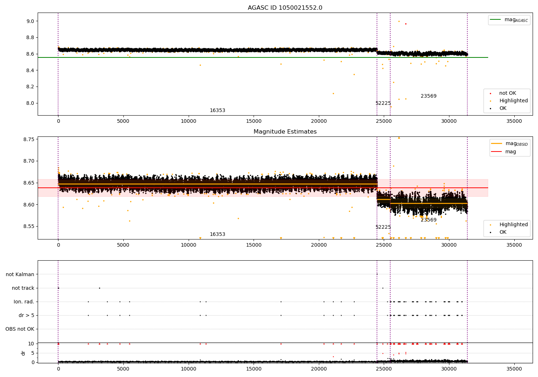Select "OK" in the top plot legend
This screenshot has height=377, width=538.
tap(503, 108)
